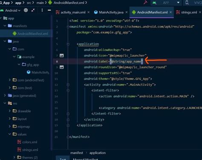Screen dimensions: 202x160
Task: Collapse the values folder
Action: click(9, 134)
